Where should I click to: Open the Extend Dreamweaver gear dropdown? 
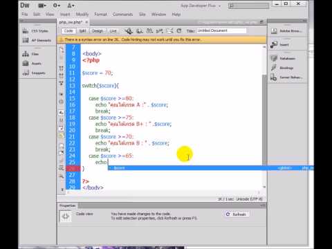pos(56,6)
